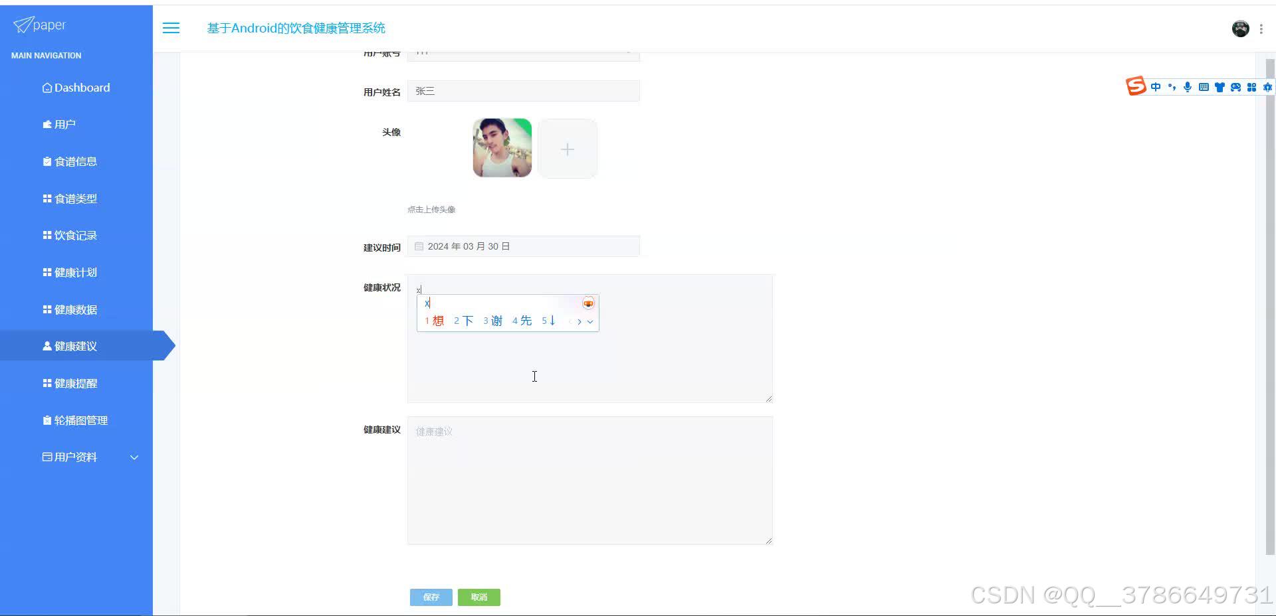This screenshot has height=616, width=1276.
Task: Toggle Chinese/English input with the 中 icon
Action: click(1156, 87)
